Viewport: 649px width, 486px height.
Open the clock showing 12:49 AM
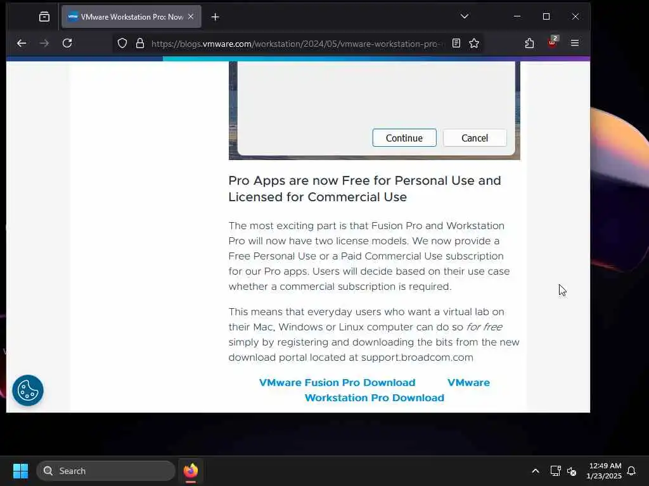point(604,471)
